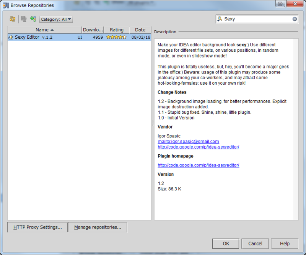Viewport: 306px width, 255px height.
Task: Select the Sexy Editor v.1.2 row
Action: pyautogui.click(x=79, y=37)
